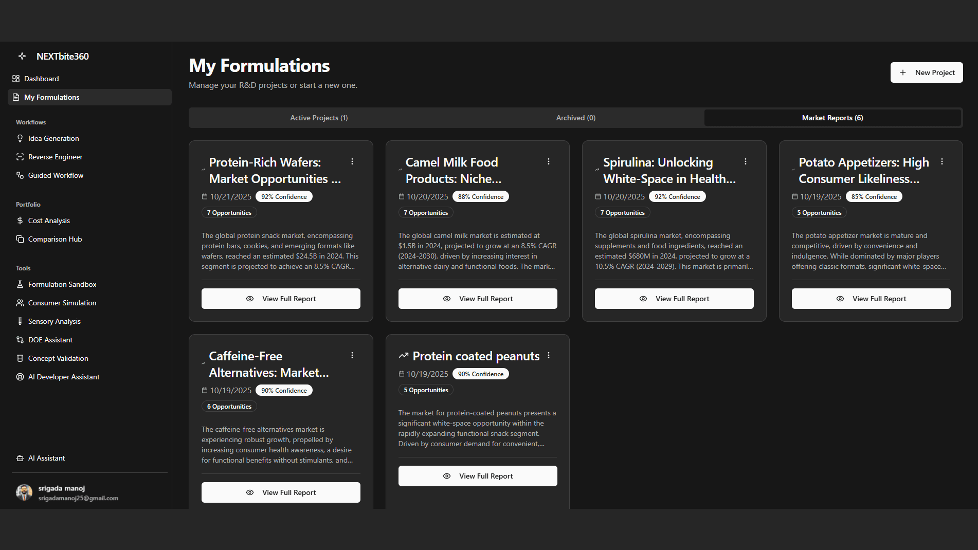Screen dimensions: 978x550
Task: Click the Dashboard grid icon in sidebar
Action: (x=16, y=79)
